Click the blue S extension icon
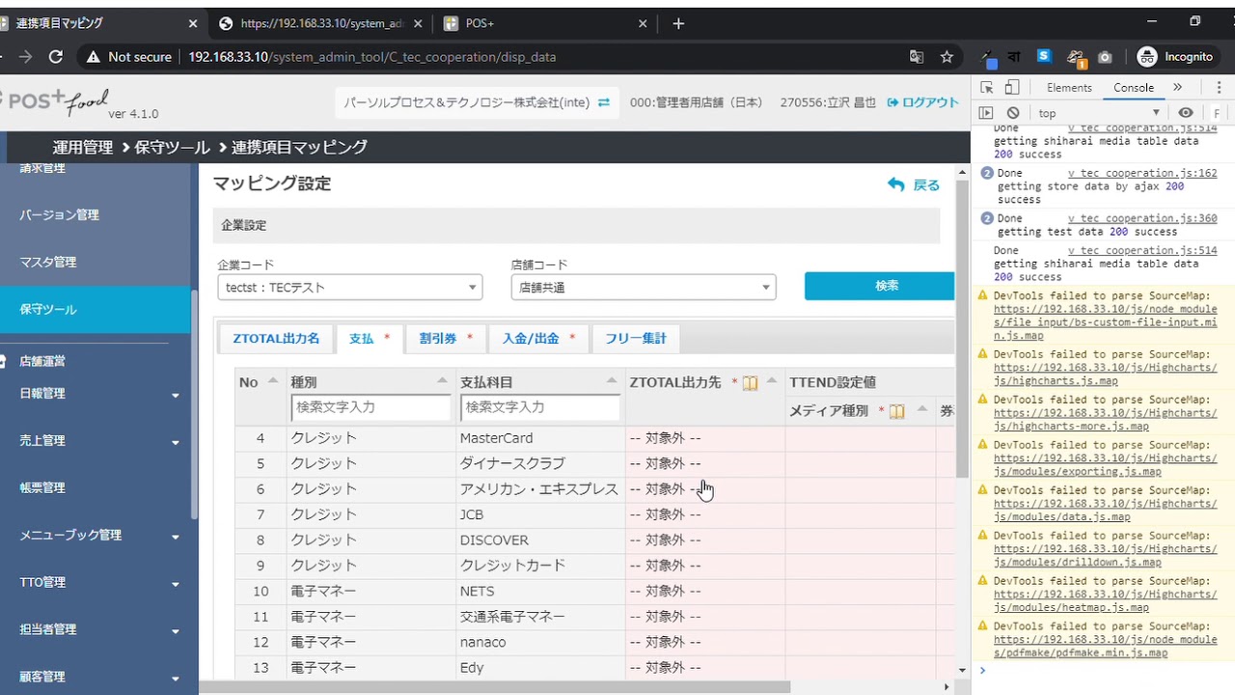 pyautogui.click(x=1044, y=56)
